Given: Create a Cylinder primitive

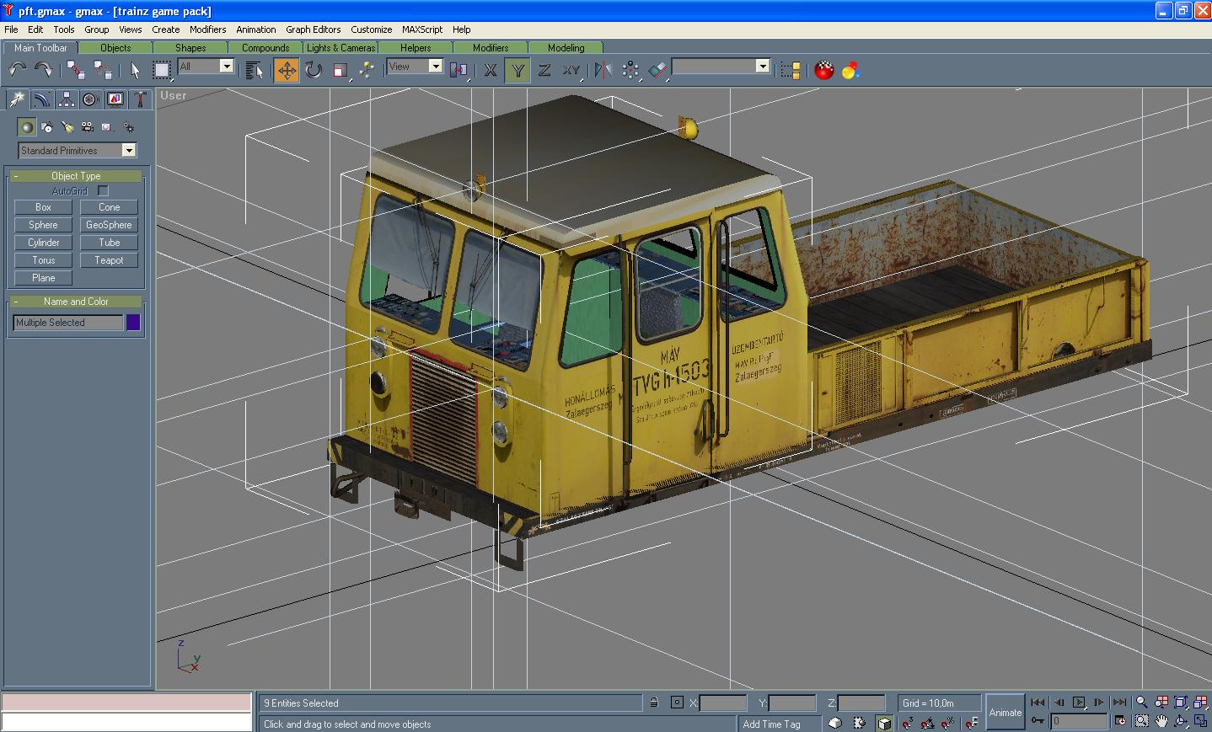Looking at the screenshot, I should point(43,243).
